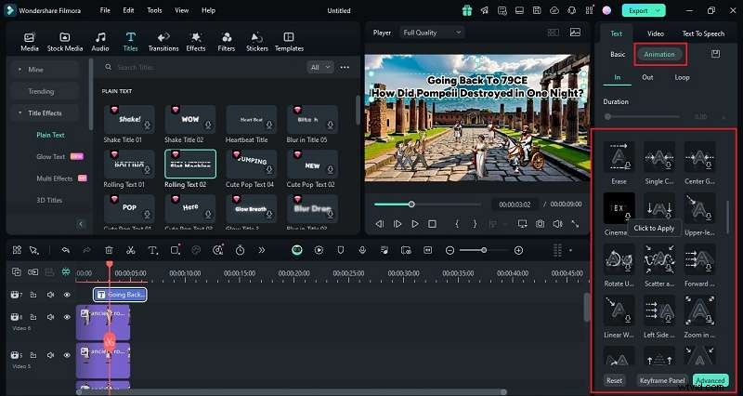Viewport: 743px width, 396px height.
Task: Toggle visibility of Video 6 track
Action: [x=67, y=317]
